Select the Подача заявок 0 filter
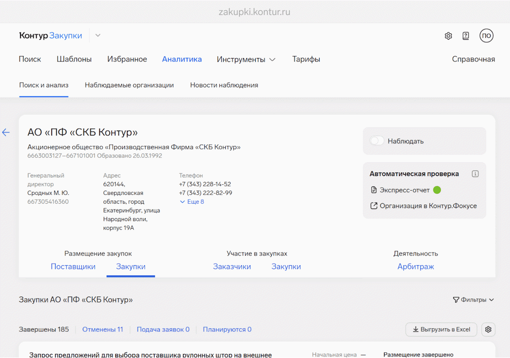Screen dimensions: 510x358 (163, 329)
